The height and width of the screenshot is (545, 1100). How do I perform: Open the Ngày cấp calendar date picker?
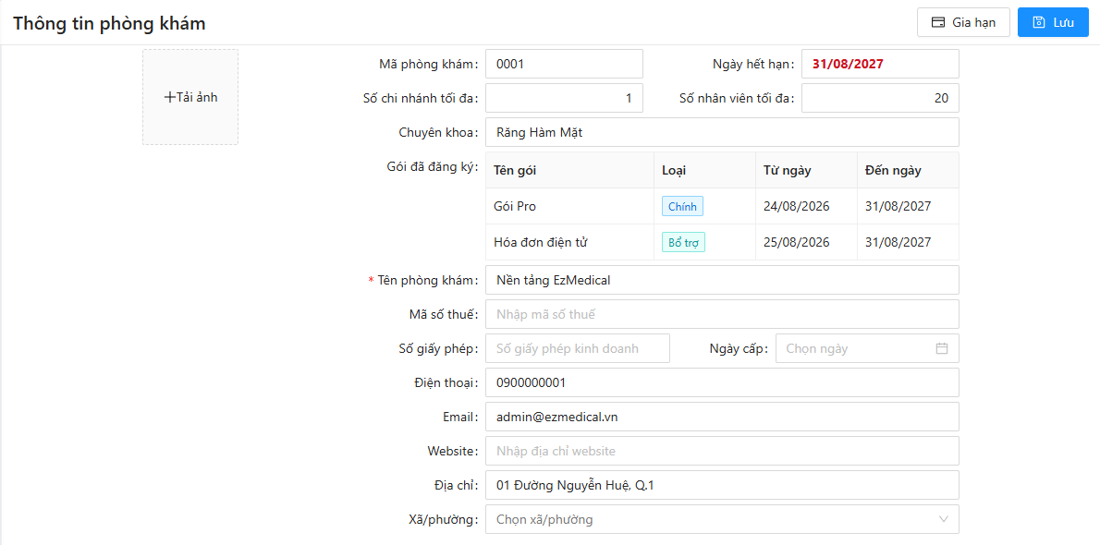(867, 348)
